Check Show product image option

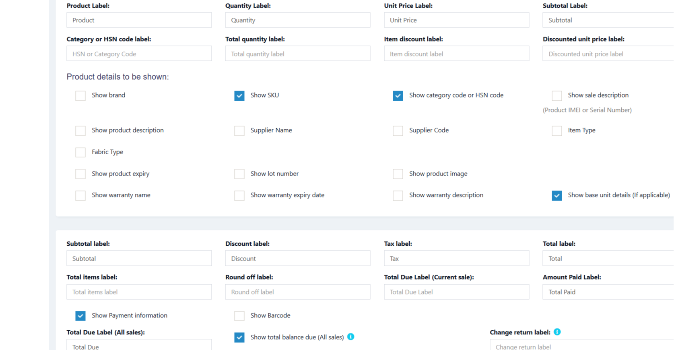[398, 174]
